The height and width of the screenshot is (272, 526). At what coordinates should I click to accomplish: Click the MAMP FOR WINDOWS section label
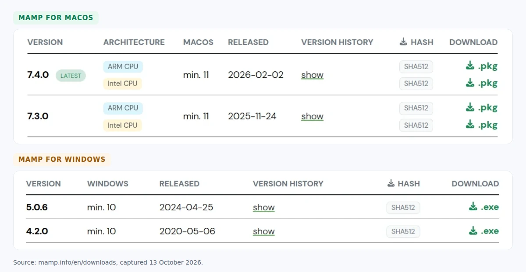62,159
